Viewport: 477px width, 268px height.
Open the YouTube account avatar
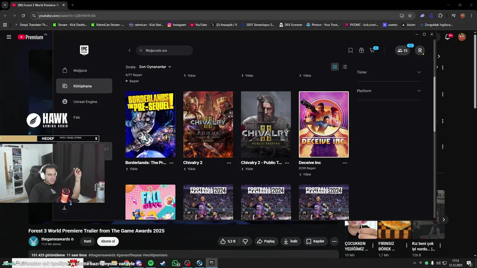coord(462,37)
